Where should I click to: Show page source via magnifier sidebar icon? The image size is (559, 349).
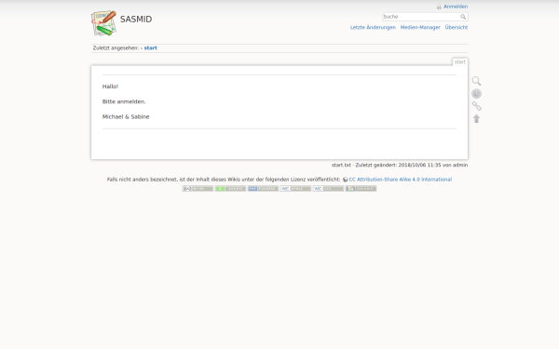[476, 81]
